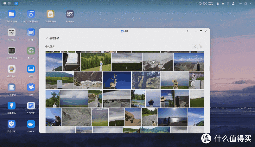Open the Security Manager shield icon
This screenshot has width=255, height=147.
12,124
